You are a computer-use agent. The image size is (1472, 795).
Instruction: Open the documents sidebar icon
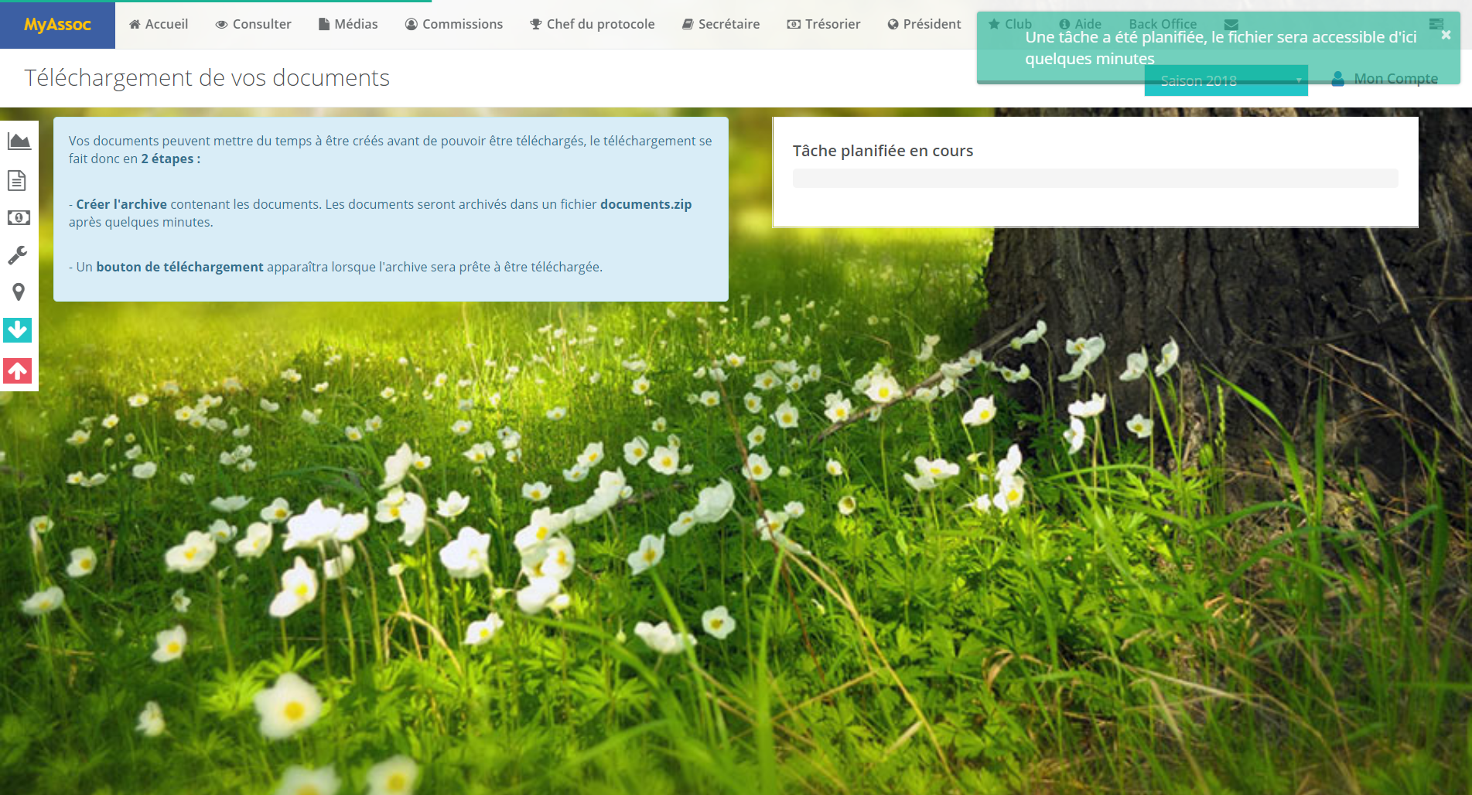pyautogui.click(x=17, y=180)
